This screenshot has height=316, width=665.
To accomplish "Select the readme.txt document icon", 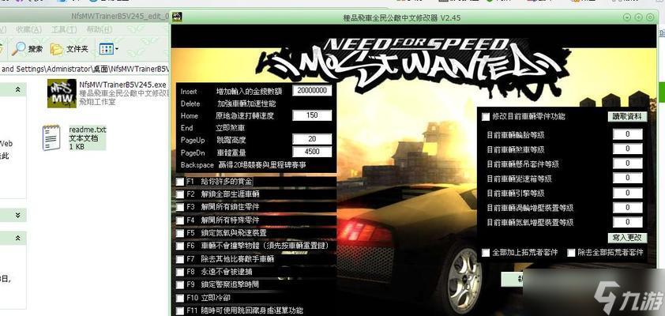I will coord(53,137).
